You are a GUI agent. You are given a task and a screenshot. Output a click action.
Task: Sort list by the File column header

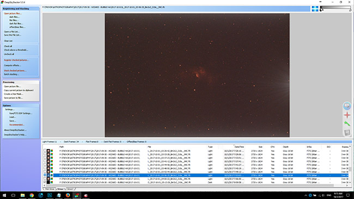pos(149,147)
